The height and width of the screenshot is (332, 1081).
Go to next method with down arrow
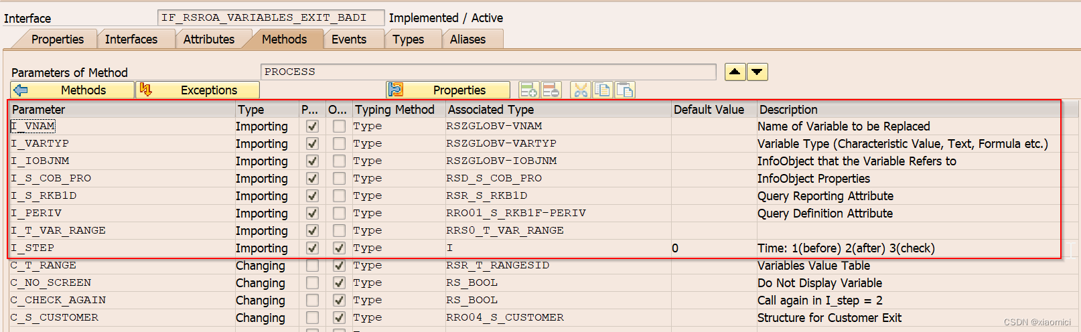(x=758, y=72)
